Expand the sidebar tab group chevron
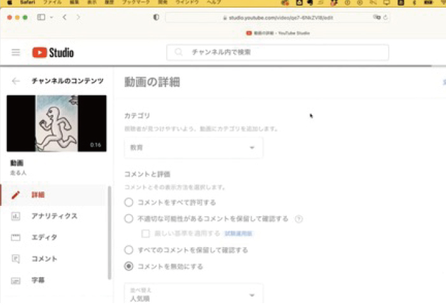Viewport: 446px width, 305px height. (x=52, y=17)
